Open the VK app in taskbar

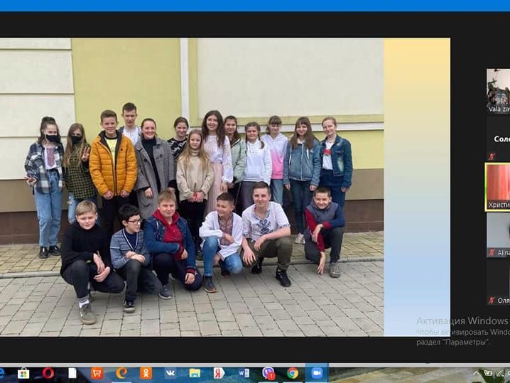coord(170,373)
